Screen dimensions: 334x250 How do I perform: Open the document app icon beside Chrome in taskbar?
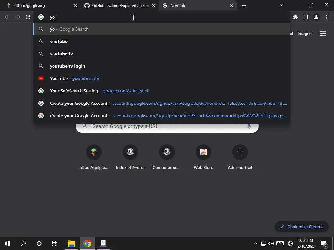[x=103, y=243]
